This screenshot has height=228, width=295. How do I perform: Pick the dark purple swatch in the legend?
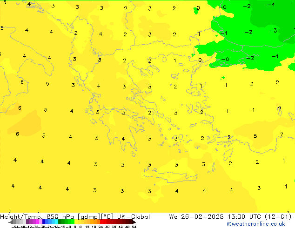(27, 222)
